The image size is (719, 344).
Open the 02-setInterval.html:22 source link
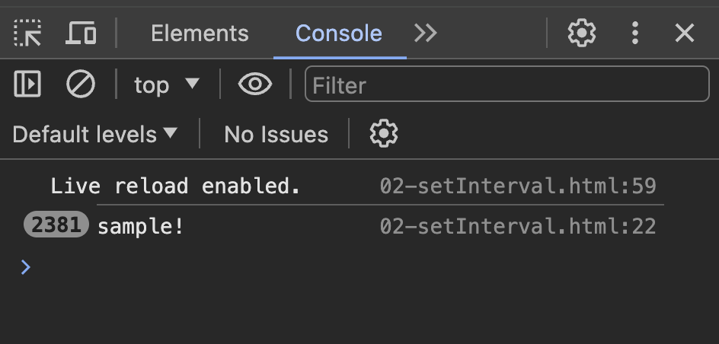pyautogui.click(x=518, y=226)
